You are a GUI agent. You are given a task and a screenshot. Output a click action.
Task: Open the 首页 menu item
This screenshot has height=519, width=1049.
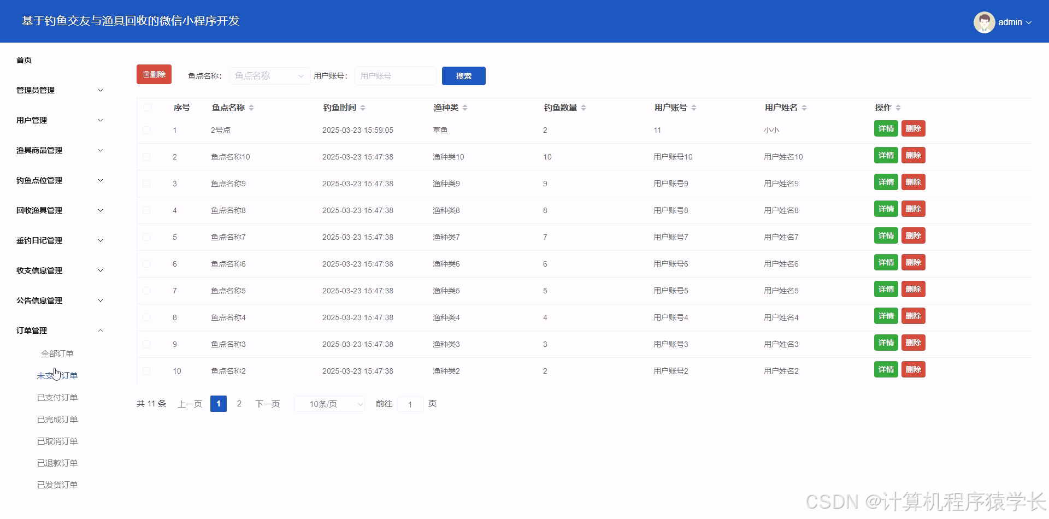click(23, 60)
